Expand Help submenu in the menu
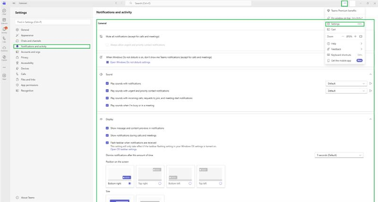This screenshot has width=378, height=202. (x=345, y=43)
